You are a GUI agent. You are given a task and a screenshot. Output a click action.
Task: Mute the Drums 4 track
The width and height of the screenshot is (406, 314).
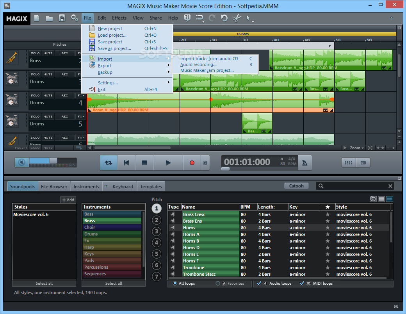[x=48, y=95]
